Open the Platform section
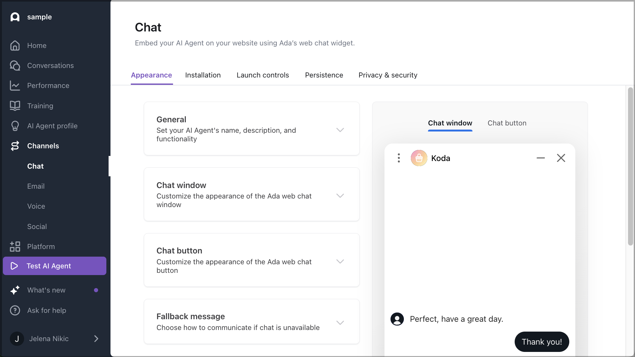The width and height of the screenshot is (635, 357). pos(41,246)
